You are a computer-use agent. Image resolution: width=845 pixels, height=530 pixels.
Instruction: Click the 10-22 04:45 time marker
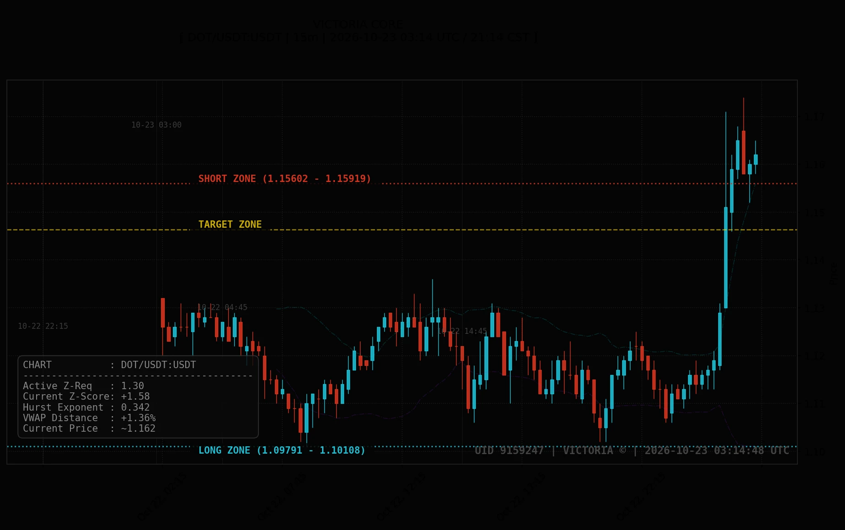tap(222, 307)
